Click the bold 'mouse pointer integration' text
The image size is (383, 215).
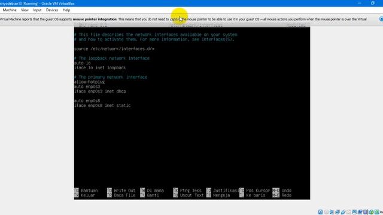pos(95,19)
